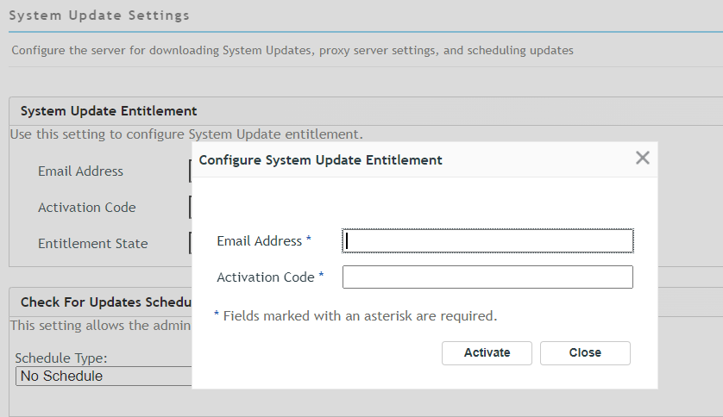This screenshot has height=417, width=723.
Task: Click the Schedule Type label
Action: click(x=60, y=358)
